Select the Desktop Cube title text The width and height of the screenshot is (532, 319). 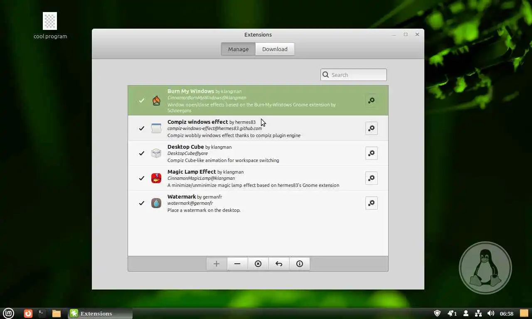coord(186,147)
